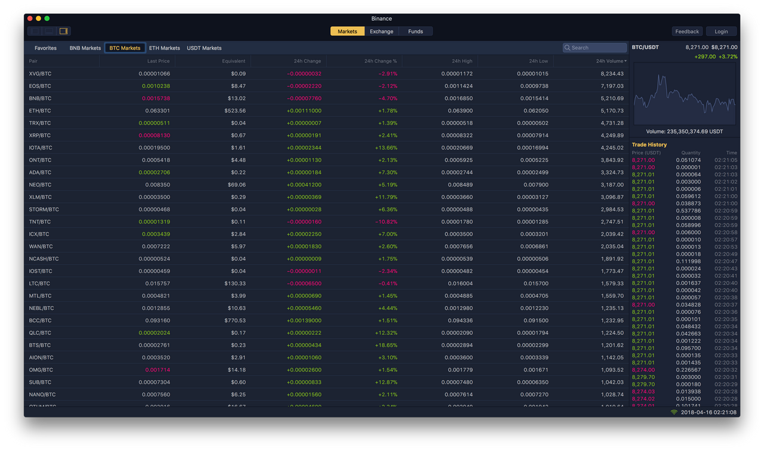Open the LTC/BTC market
The height and width of the screenshot is (451, 764).
(326, 284)
